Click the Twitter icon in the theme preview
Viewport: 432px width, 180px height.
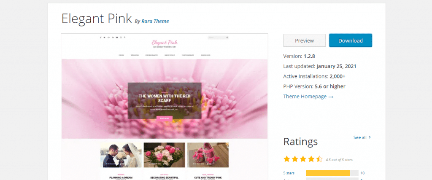coord(105,38)
